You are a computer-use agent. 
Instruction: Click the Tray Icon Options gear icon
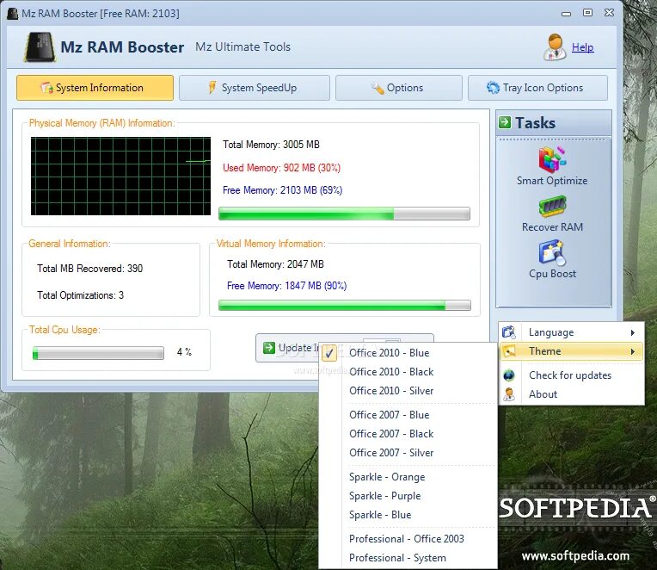(493, 87)
